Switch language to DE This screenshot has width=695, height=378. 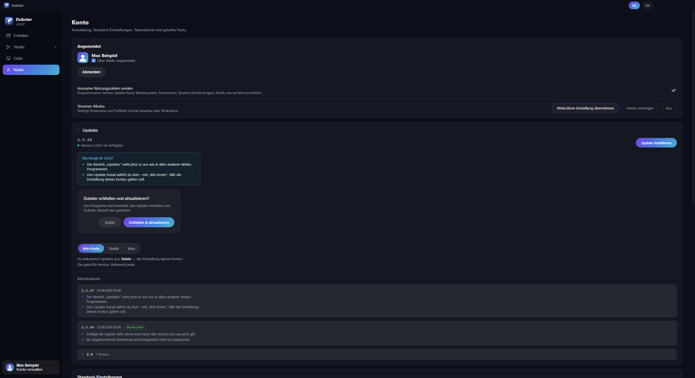click(x=634, y=5)
